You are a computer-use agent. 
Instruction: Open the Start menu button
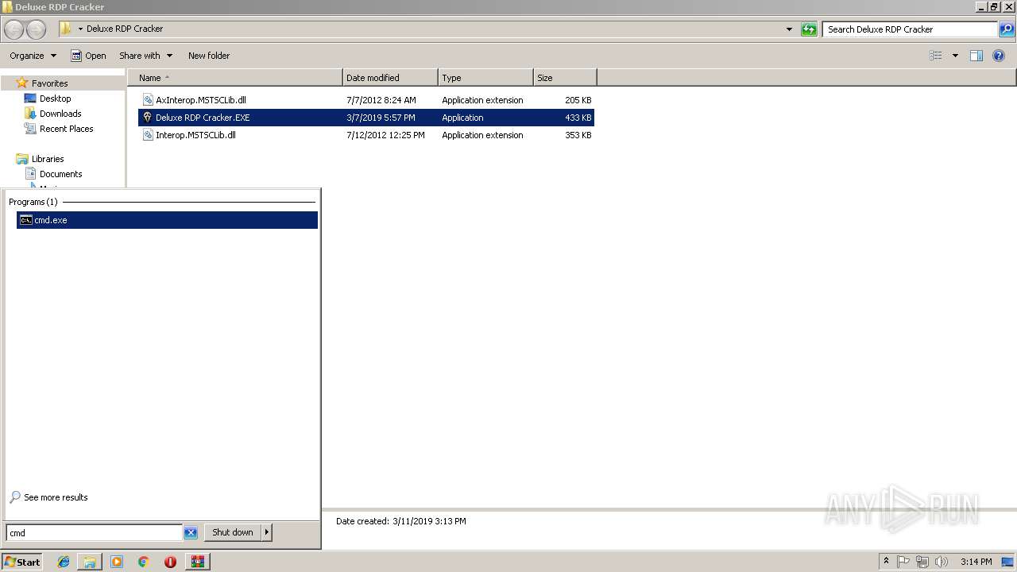click(x=22, y=562)
